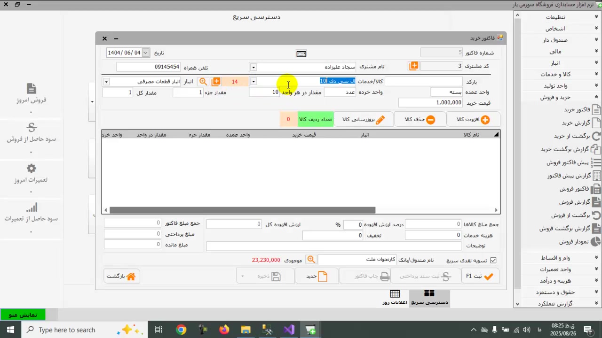Expand the کالا و خدمات menu

coord(559,74)
